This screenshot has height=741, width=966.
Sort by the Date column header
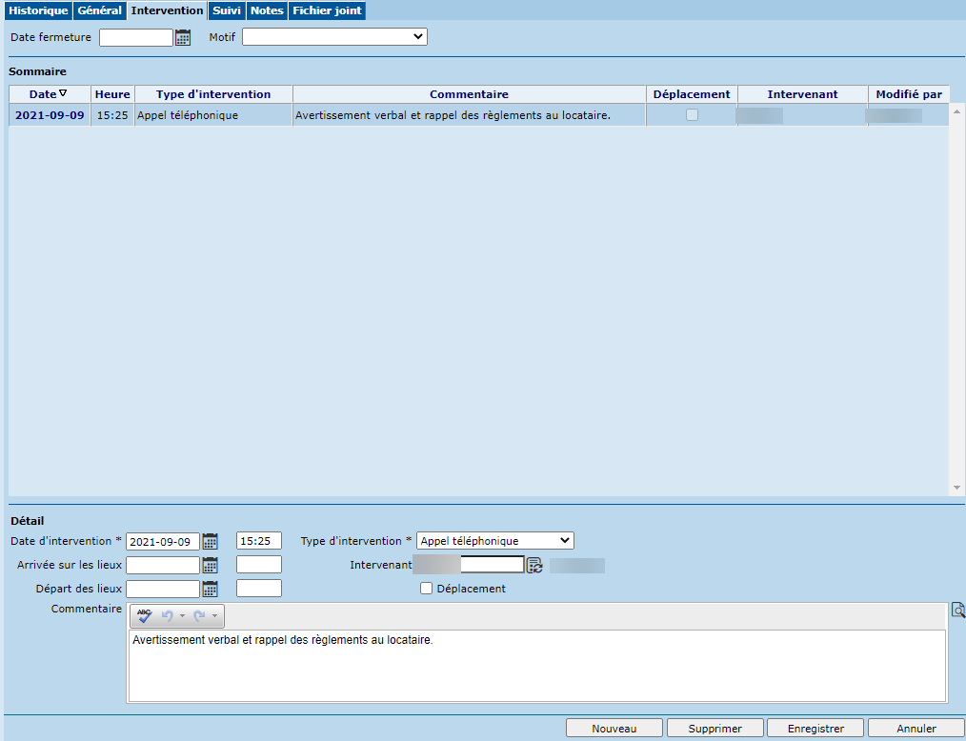click(x=49, y=94)
